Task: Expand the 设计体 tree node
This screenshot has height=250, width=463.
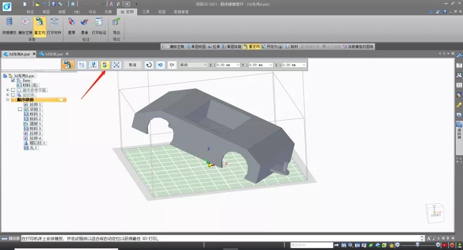Action: coord(7,95)
